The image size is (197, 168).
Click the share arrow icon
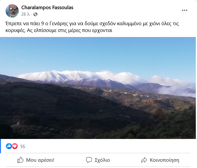point(144,160)
